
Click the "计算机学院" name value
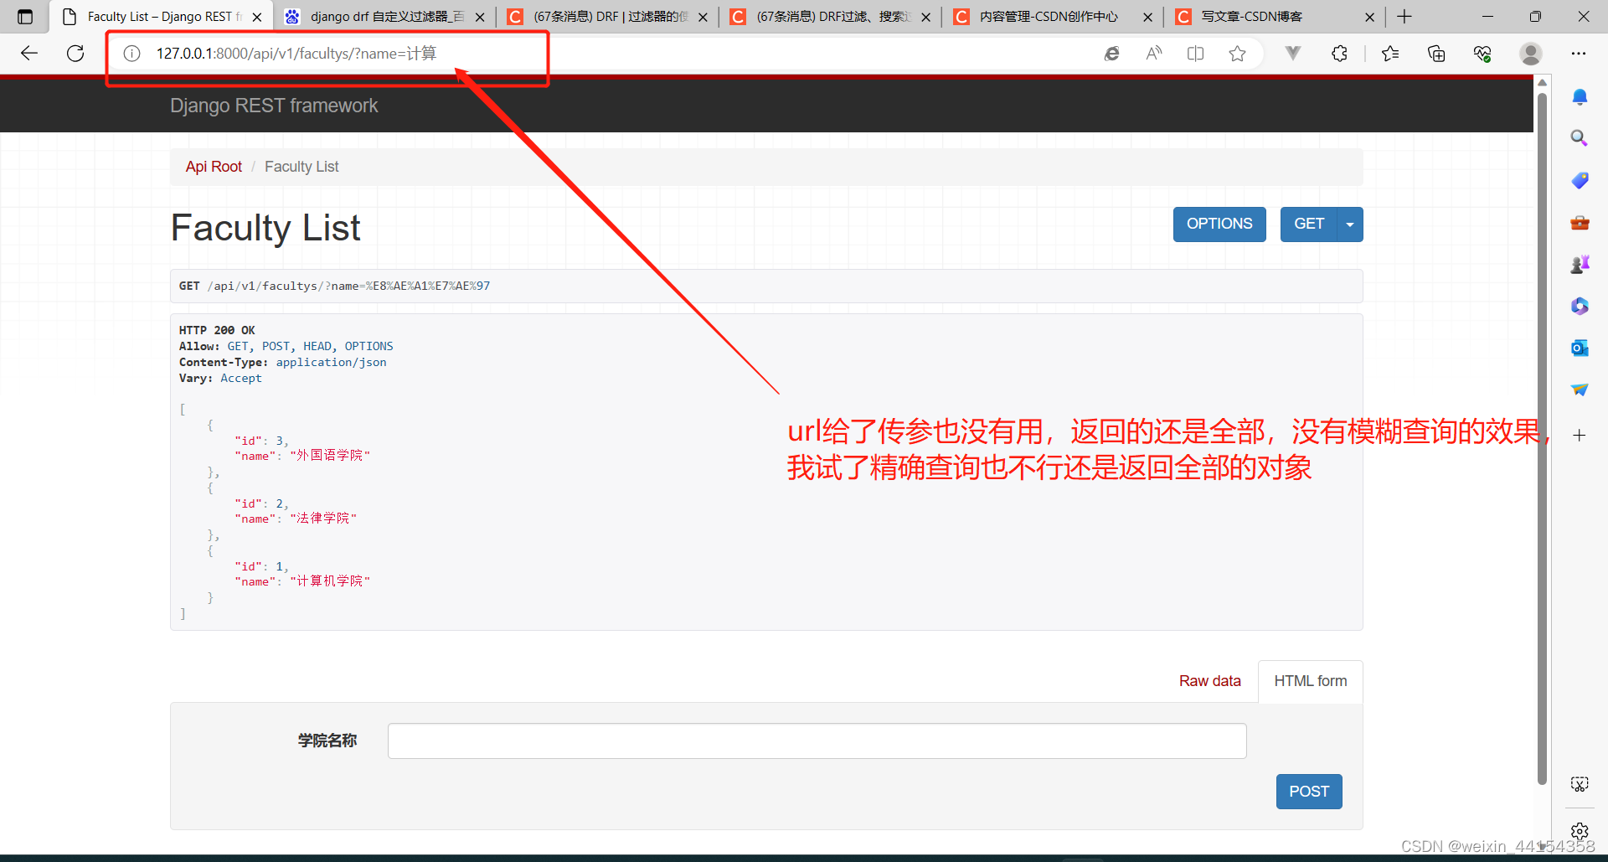pyautogui.click(x=330, y=581)
